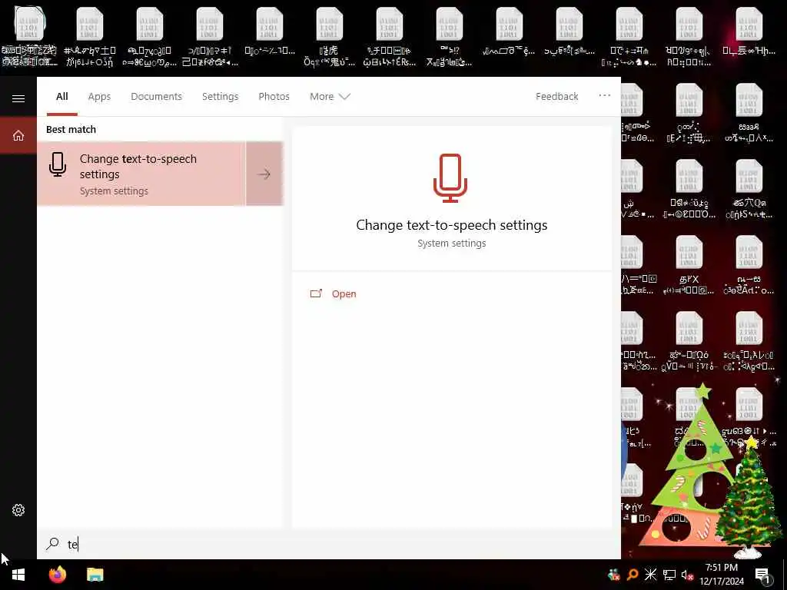
Task: Click the Open link in the preview pane
Action: (344, 294)
